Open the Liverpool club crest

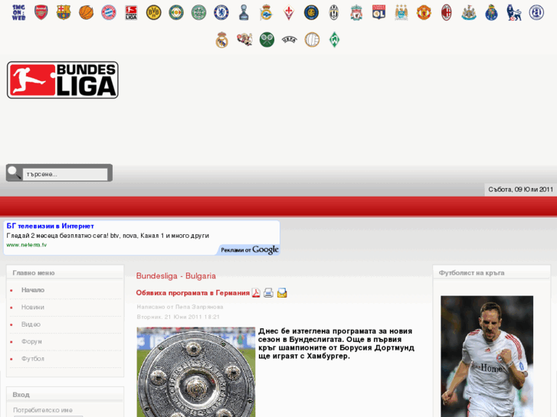[x=356, y=13]
